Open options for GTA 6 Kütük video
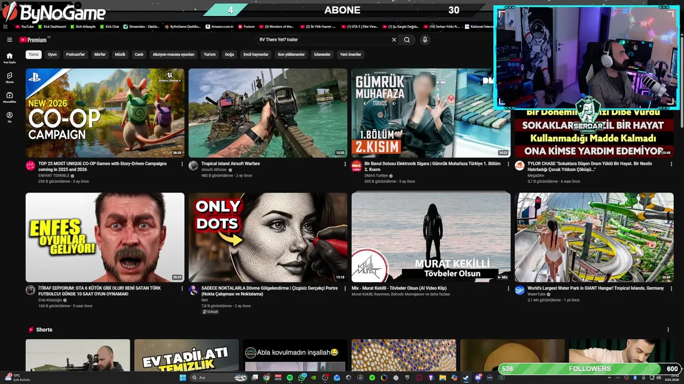Image resolution: width=684 pixels, height=384 pixels. (x=182, y=289)
